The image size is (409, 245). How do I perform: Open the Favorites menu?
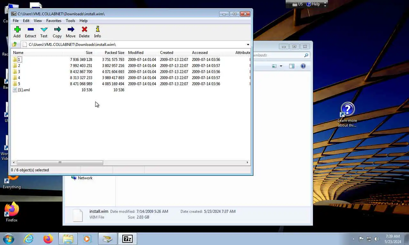click(54, 21)
